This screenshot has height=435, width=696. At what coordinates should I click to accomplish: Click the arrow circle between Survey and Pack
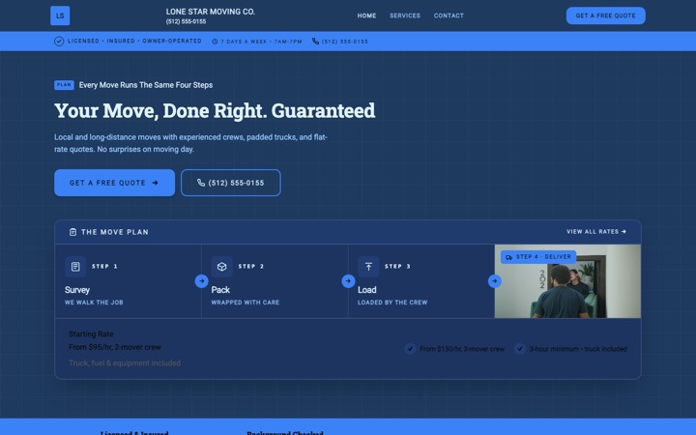click(x=201, y=281)
